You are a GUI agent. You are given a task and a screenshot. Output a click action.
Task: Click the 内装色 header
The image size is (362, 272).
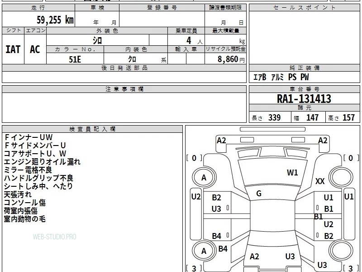point(136,49)
